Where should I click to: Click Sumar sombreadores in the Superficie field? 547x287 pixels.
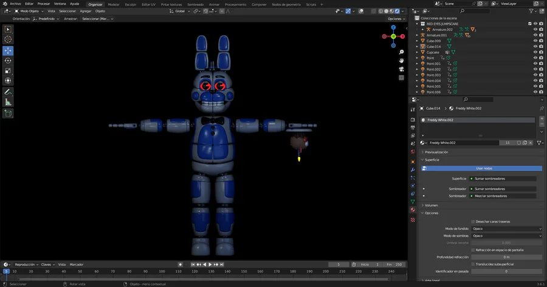(503, 178)
